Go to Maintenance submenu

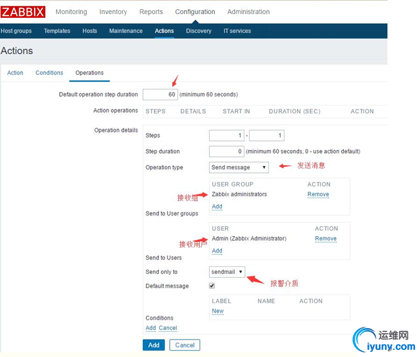pos(126,31)
